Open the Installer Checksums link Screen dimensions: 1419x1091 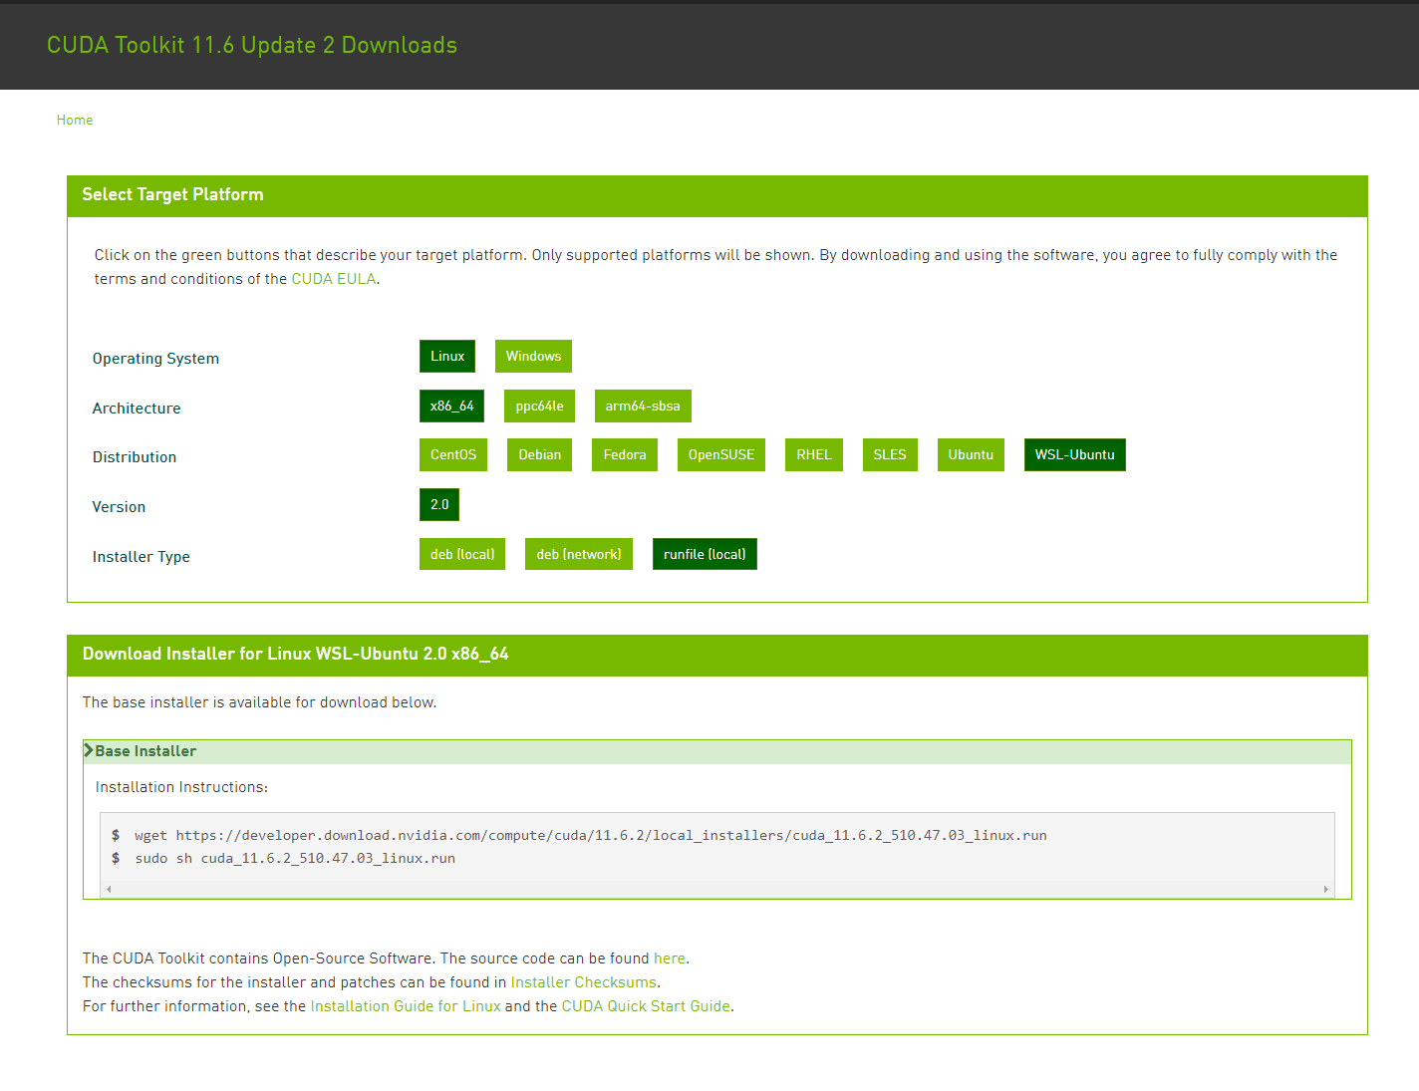coord(583,982)
